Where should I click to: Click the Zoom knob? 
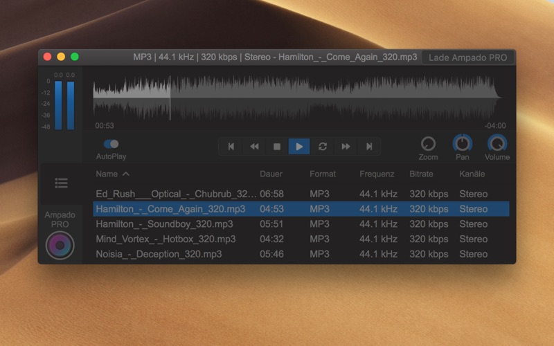point(428,144)
